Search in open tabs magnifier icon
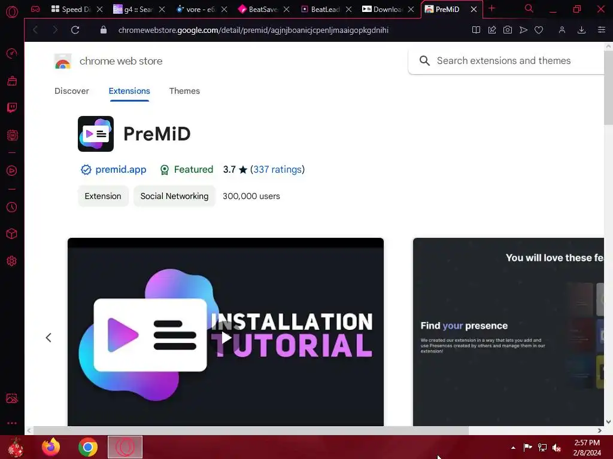Image resolution: width=613 pixels, height=459 pixels. tap(529, 8)
